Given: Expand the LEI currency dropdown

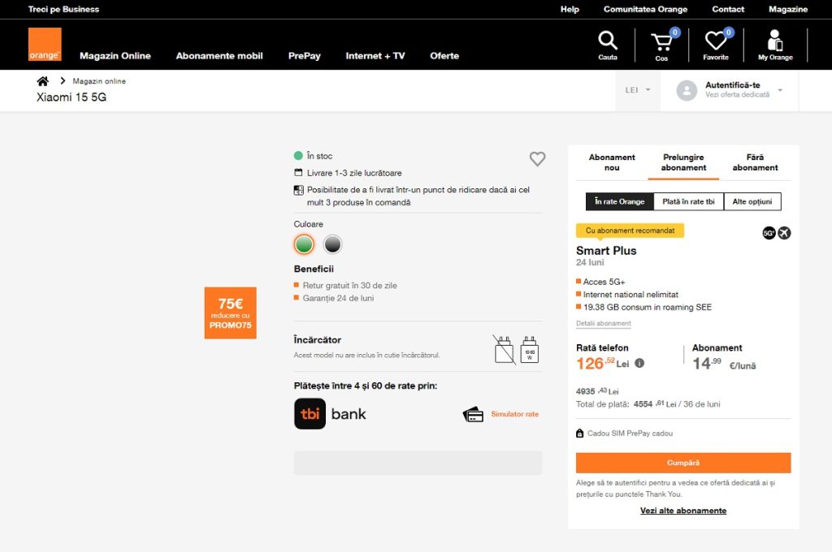Looking at the screenshot, I should point(639,90).
